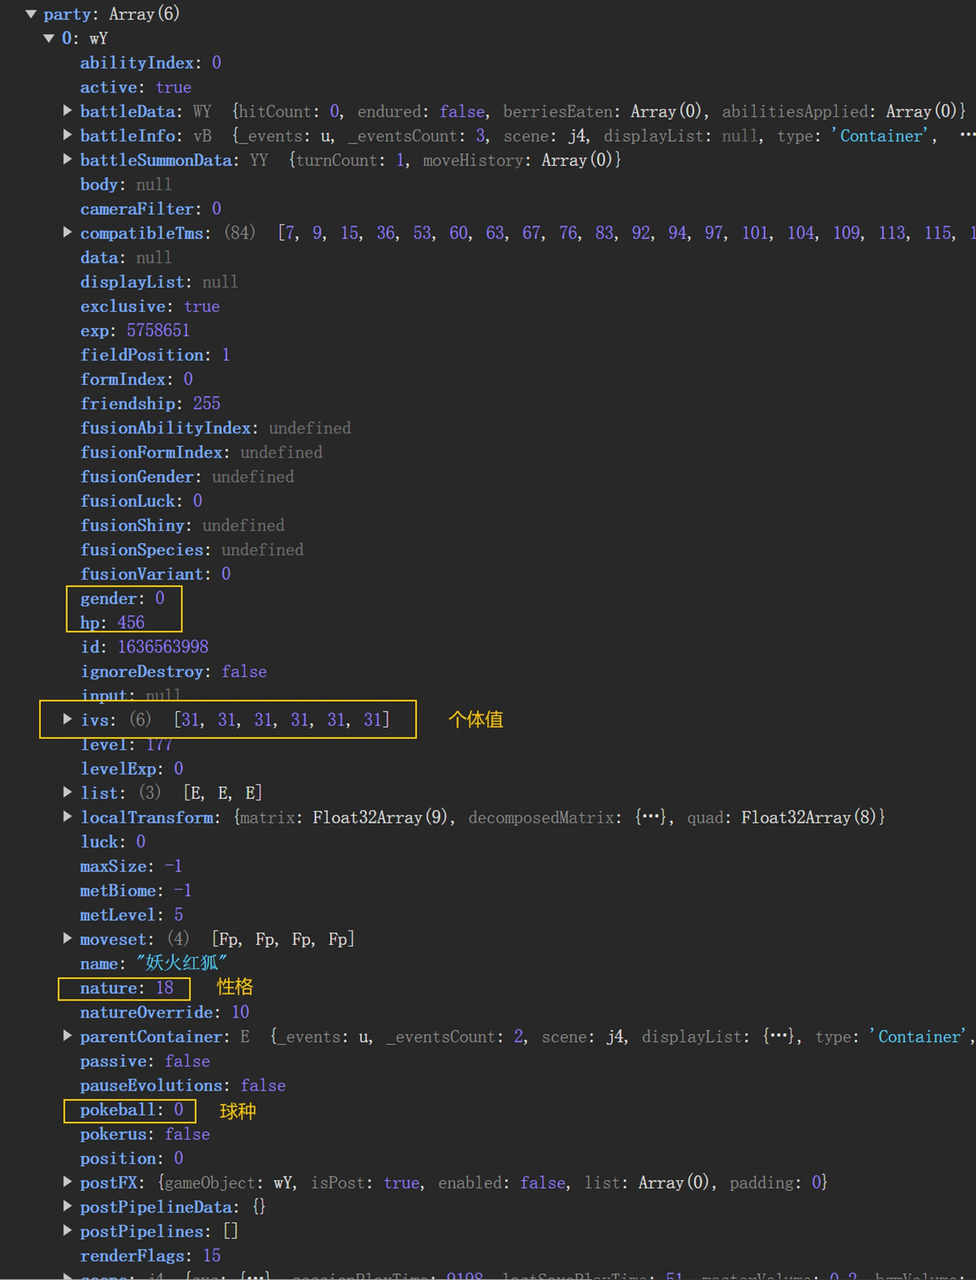Click the pokeball: 0 property
The width and height of the screenshot is (976, 1280).
(x=131, y=1110)
